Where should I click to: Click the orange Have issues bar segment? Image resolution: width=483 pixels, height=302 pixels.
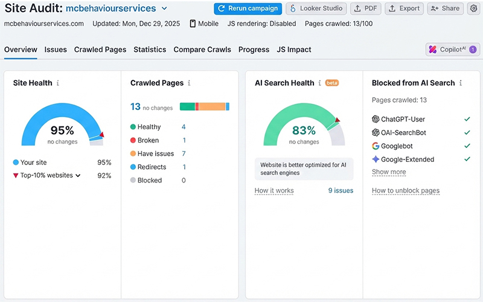(x=212, y=107)
